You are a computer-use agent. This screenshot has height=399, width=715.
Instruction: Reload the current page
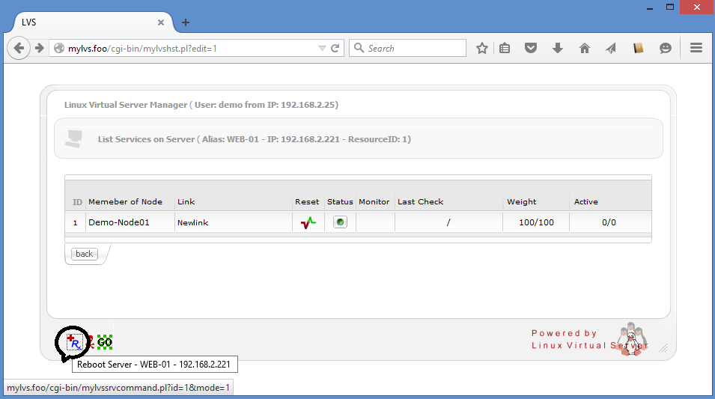[335, 48]
